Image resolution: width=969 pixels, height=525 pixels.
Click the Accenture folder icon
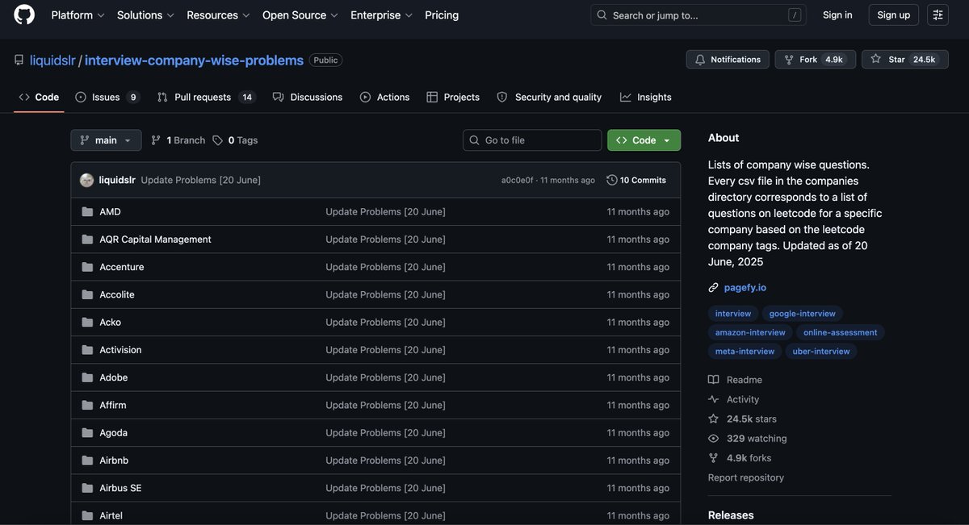click(87, 267)
